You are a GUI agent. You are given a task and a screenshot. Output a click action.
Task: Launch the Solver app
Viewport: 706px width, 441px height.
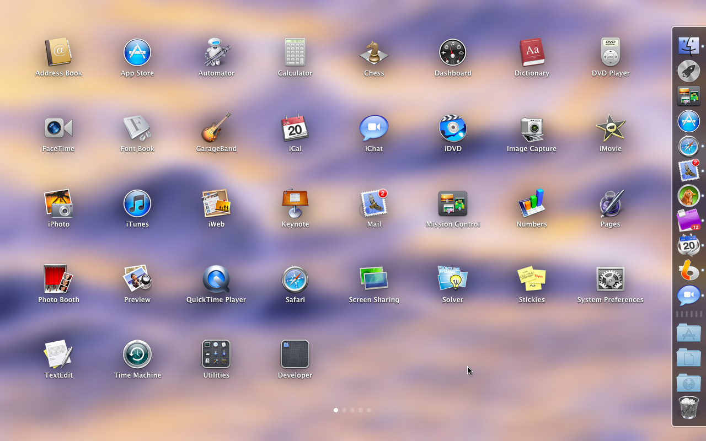453,279
